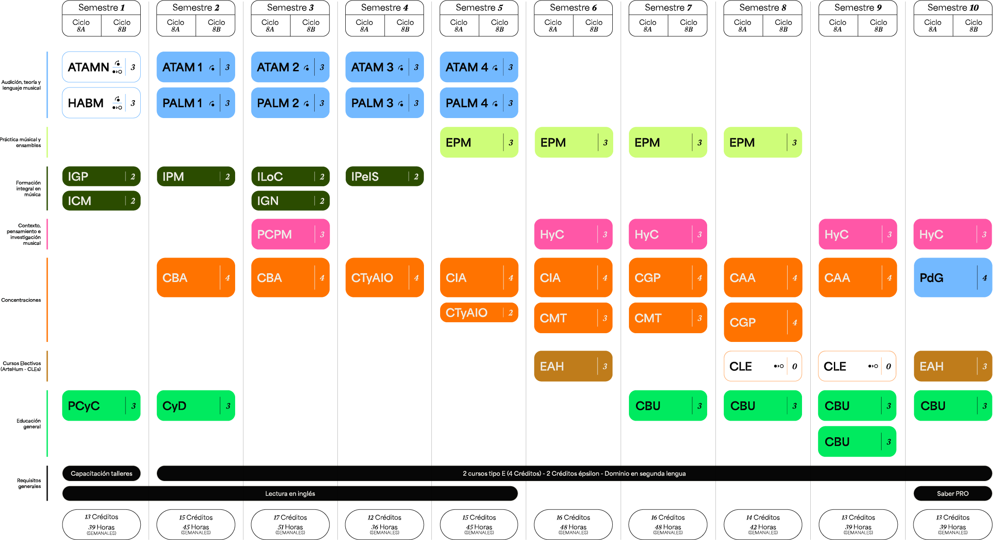The height and width of the screenshot is (540, 993).
Task: Click the fermata symbol on the ATAM 4 card
Action: 495,68
